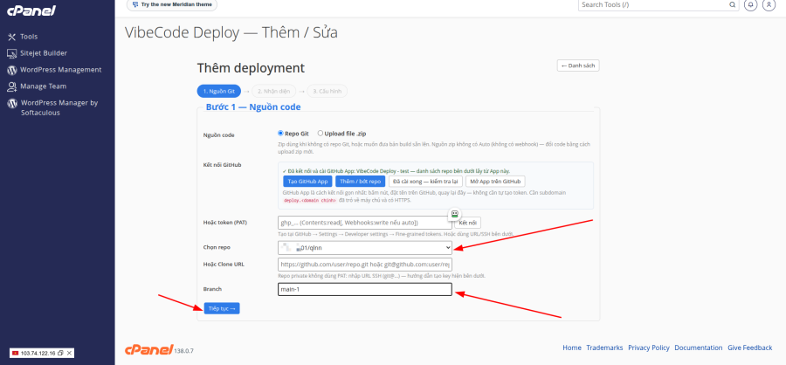The width and height of the screenshot is (786, 365).
Task: Click the Sitejet Builder icon
Action: click(12, 53)
